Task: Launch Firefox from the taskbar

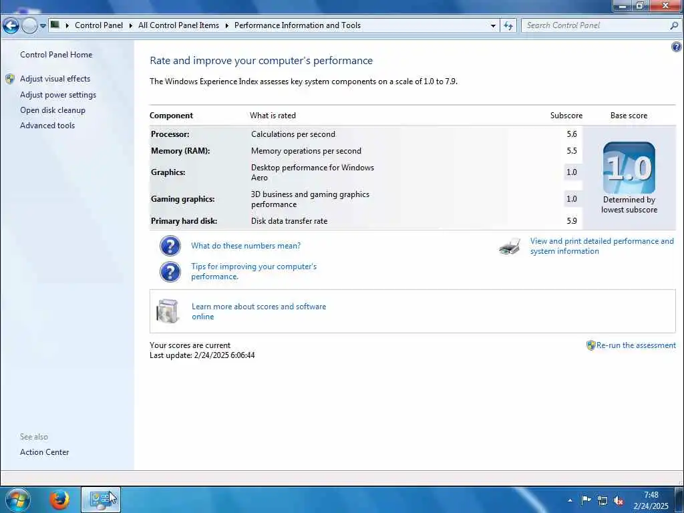Action: pos(59,500)
